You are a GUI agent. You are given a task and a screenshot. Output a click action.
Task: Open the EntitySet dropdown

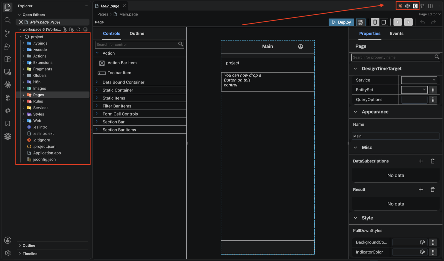[x=414, y=90]
